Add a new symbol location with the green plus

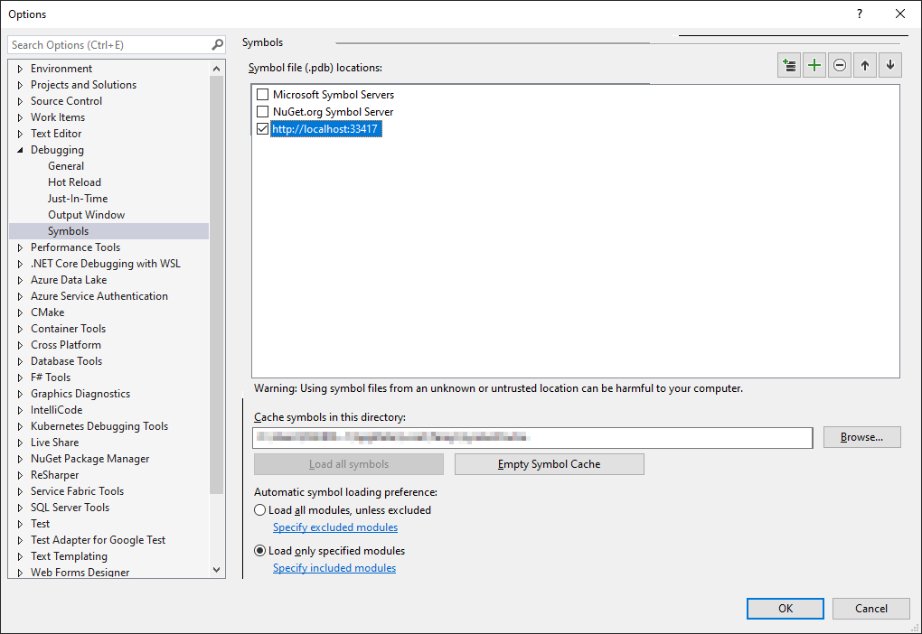click(814, 65)
